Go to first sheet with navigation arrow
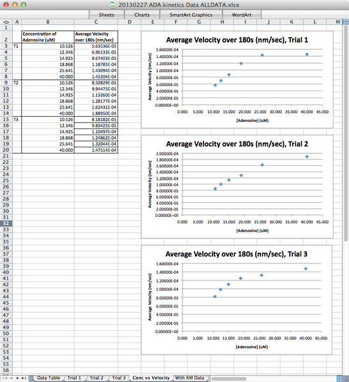The image size is (349, 382). click(x=5, y=378)
